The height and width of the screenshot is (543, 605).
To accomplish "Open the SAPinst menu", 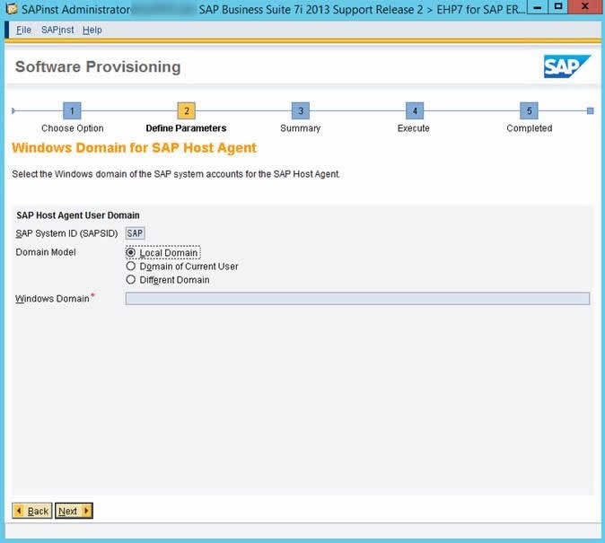I will [x=57, y=30].
